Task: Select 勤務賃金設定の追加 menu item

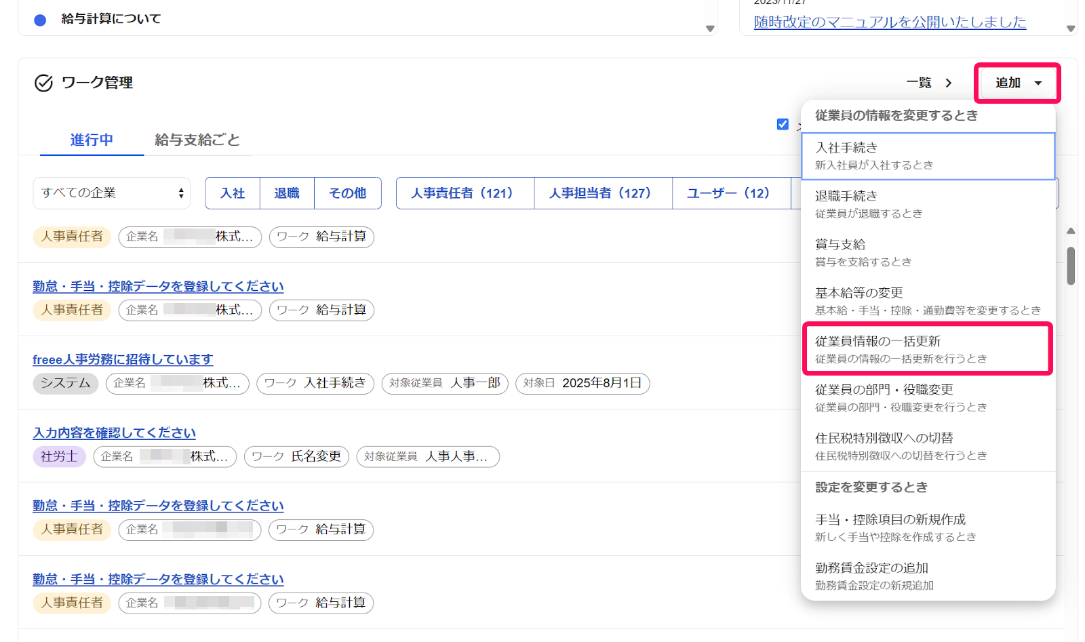Action: [x=928, y=576]
